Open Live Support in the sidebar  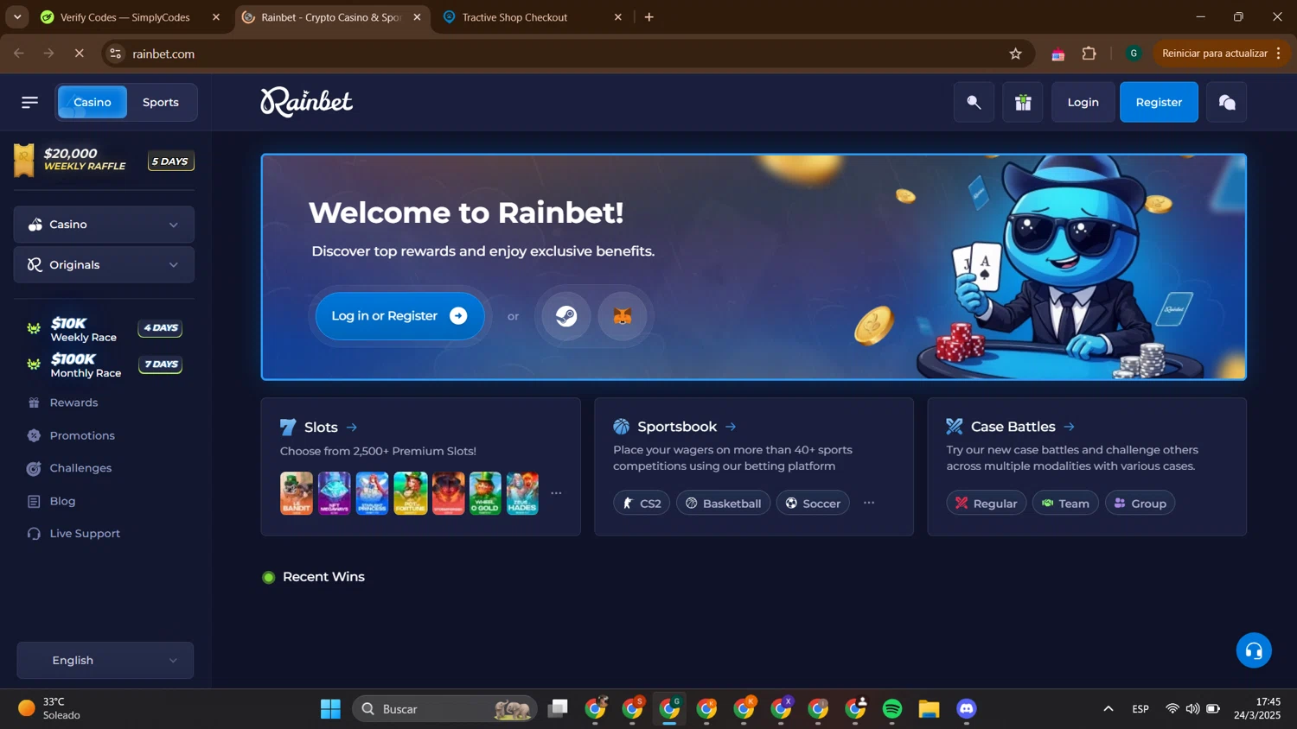(x=85, y=534)
